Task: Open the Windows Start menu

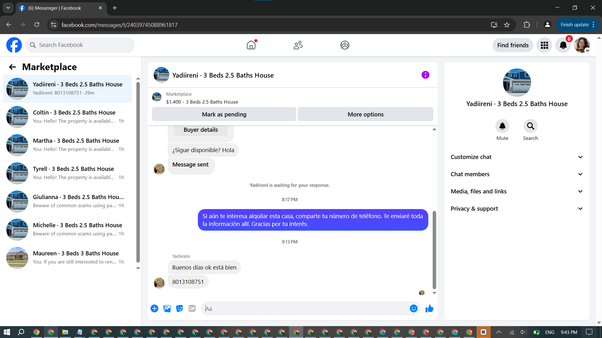Action: [7, 332]
